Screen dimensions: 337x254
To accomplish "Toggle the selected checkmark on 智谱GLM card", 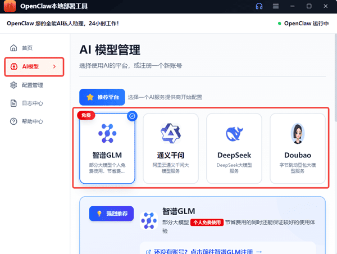I will [132, 116].
